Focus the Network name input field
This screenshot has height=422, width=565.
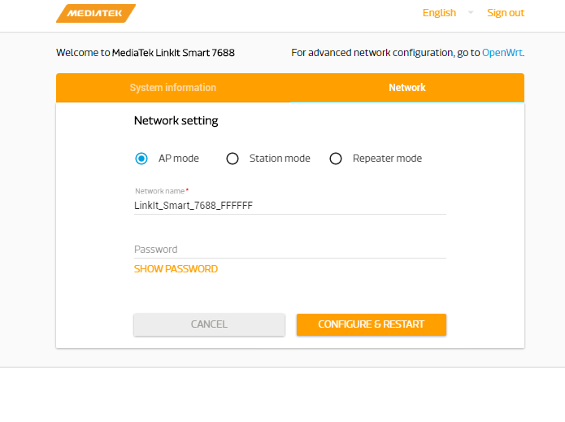pos(290,206)
